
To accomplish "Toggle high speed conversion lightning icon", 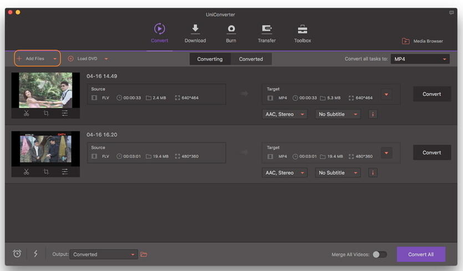I will tap(35, 254).
